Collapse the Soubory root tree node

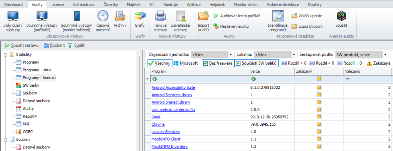[6, 139]
